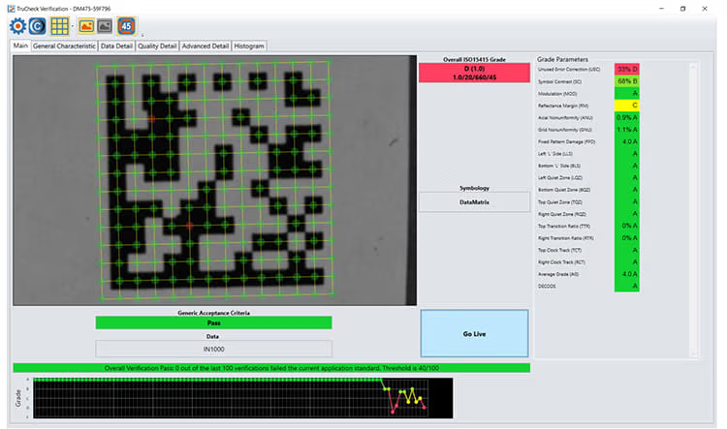Toggle the yellow grid overlay icon
Screen dimensions: 727x429
60,26
